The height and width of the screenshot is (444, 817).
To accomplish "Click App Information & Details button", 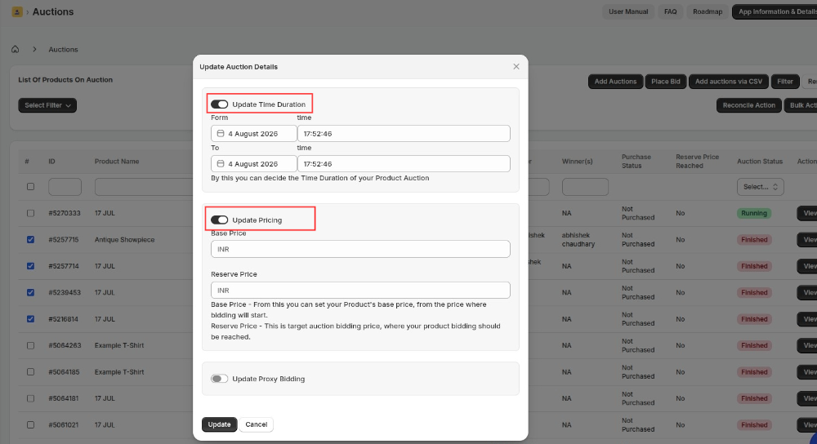I will click(775, 11).
